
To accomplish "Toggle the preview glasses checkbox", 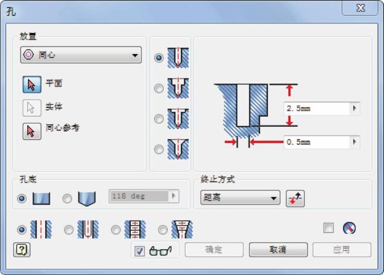I will point(140,251).
